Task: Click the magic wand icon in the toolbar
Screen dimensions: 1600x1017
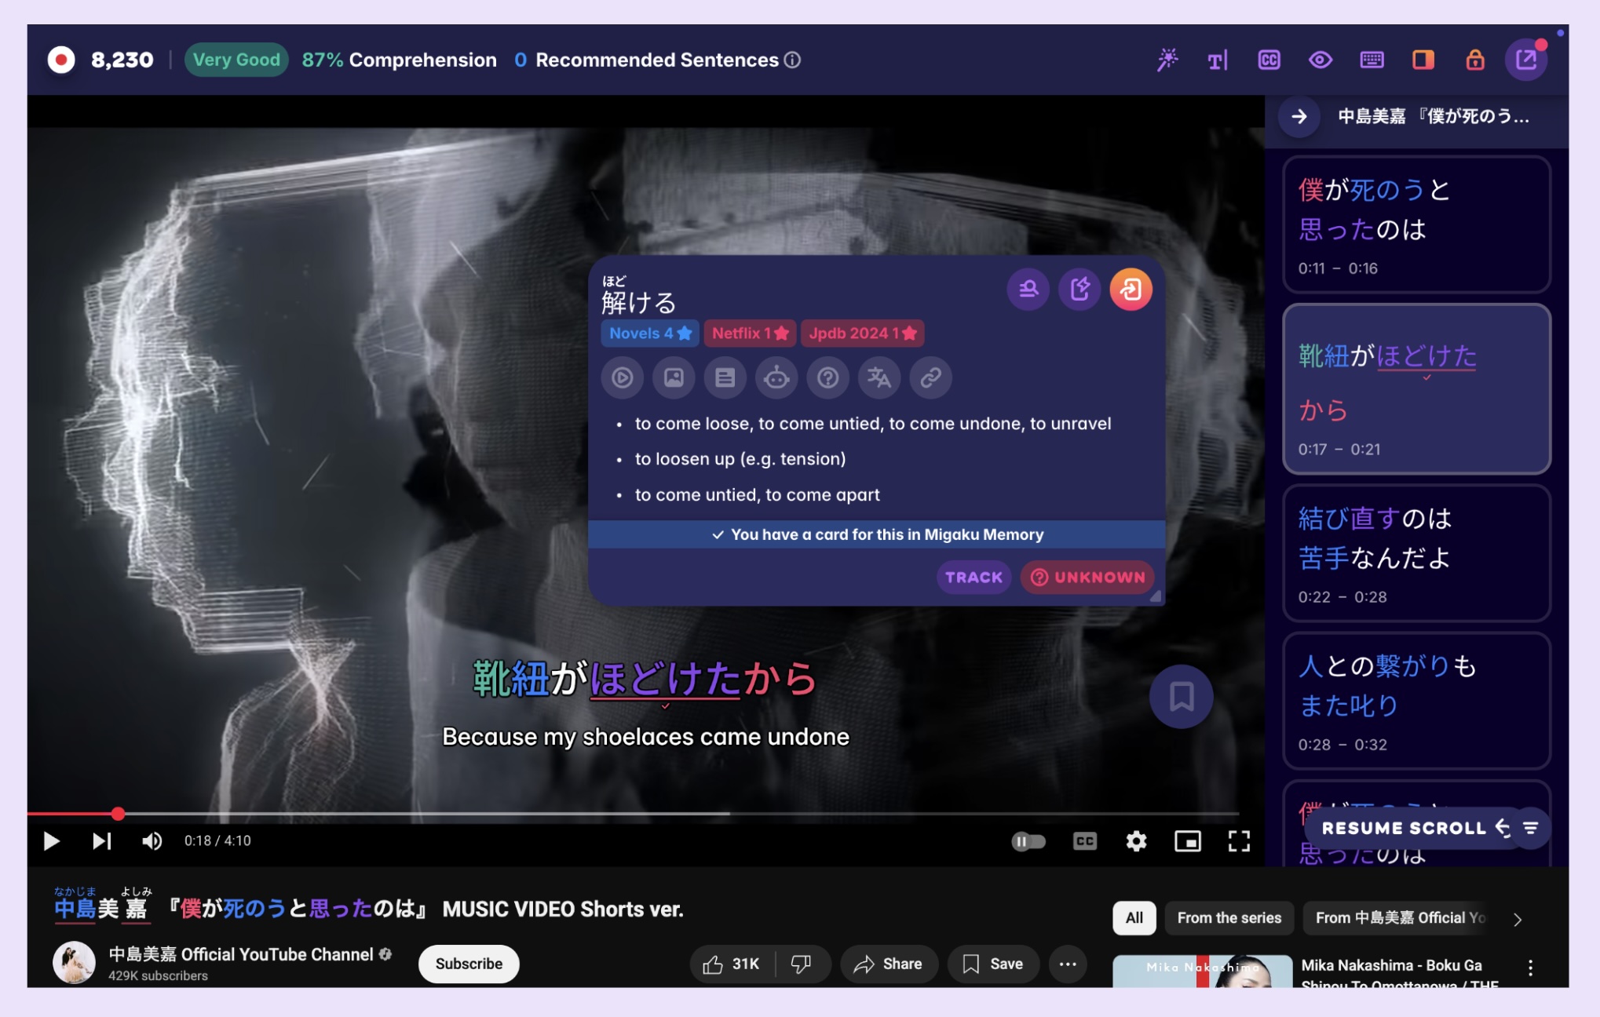Action: tap(1167, 60)
